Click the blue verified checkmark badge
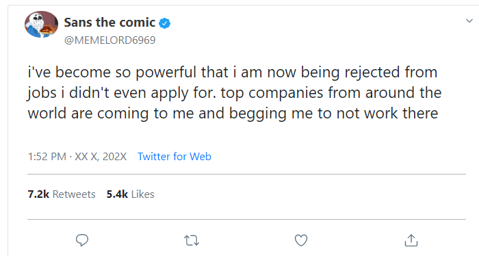This screenshot has width=479, height=256. [x=165, y=23]
